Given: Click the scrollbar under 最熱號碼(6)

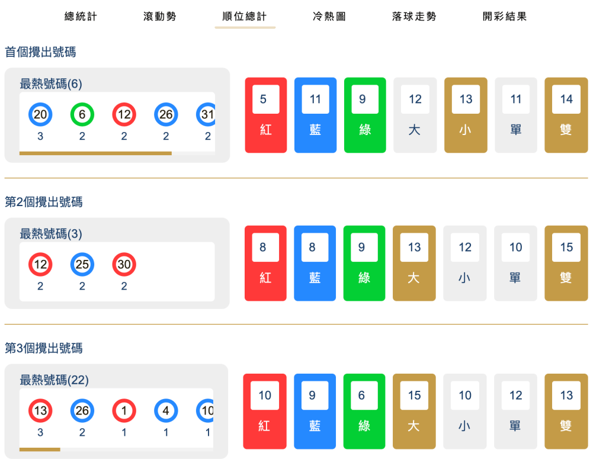Looking at the screenshot, I should pyautogui.click(x=95, y=153).
